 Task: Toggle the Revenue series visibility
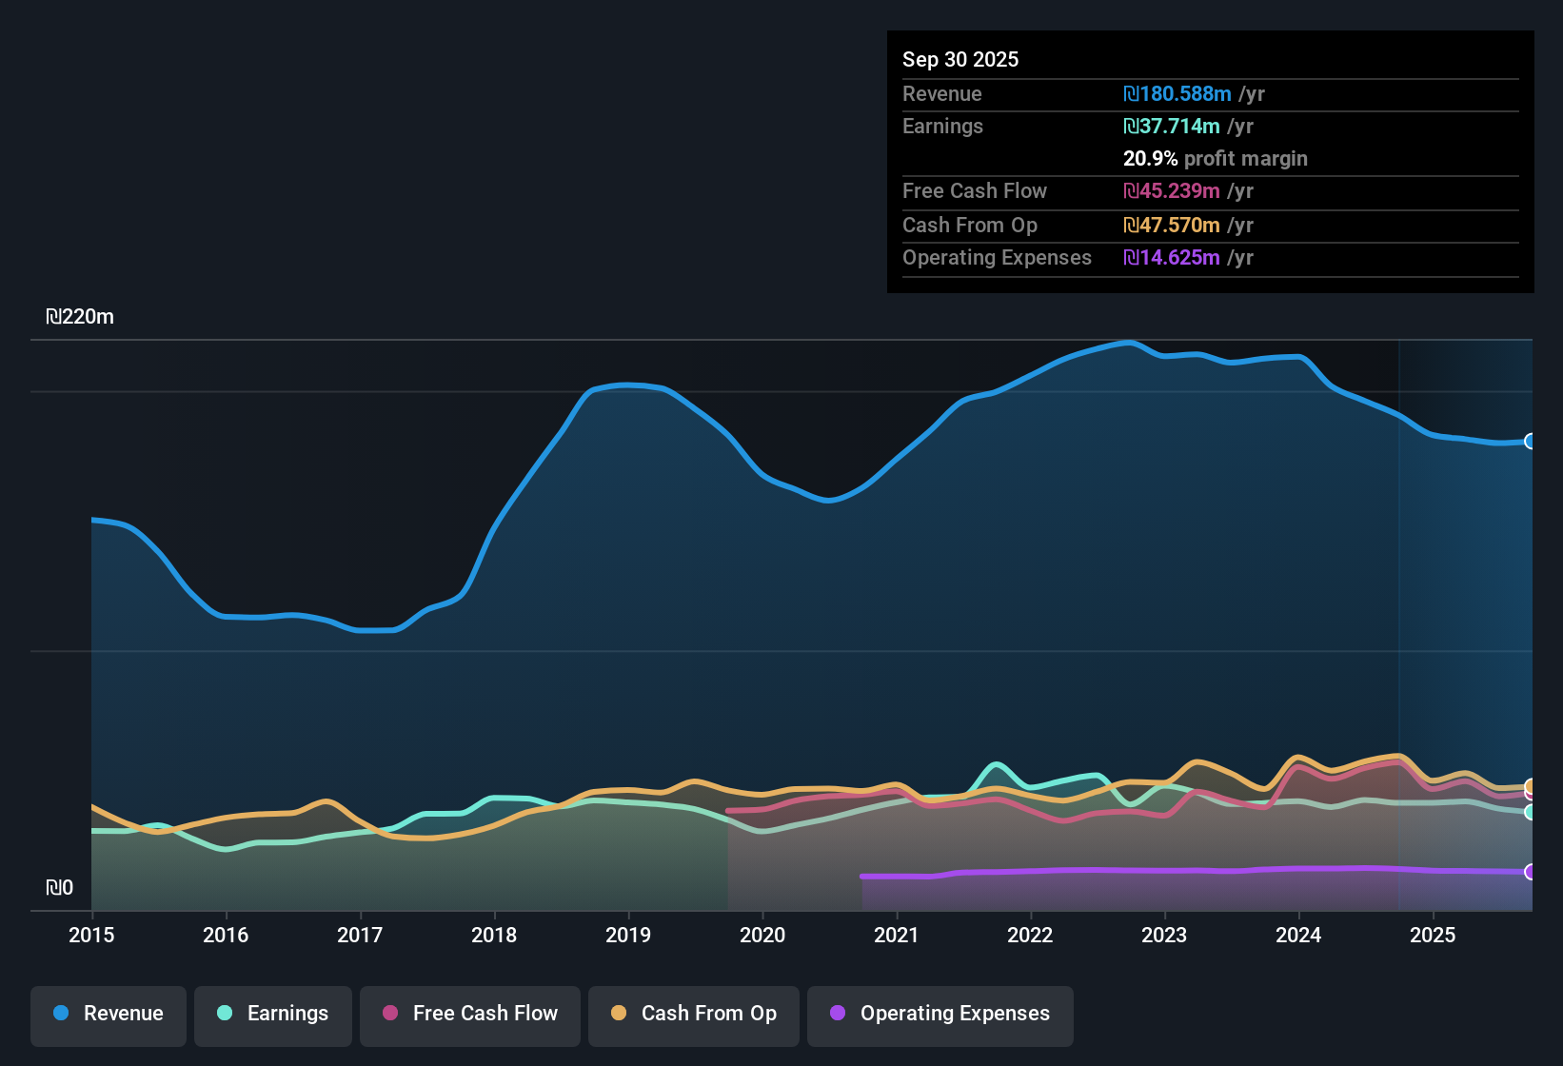tap(108, 1014)
